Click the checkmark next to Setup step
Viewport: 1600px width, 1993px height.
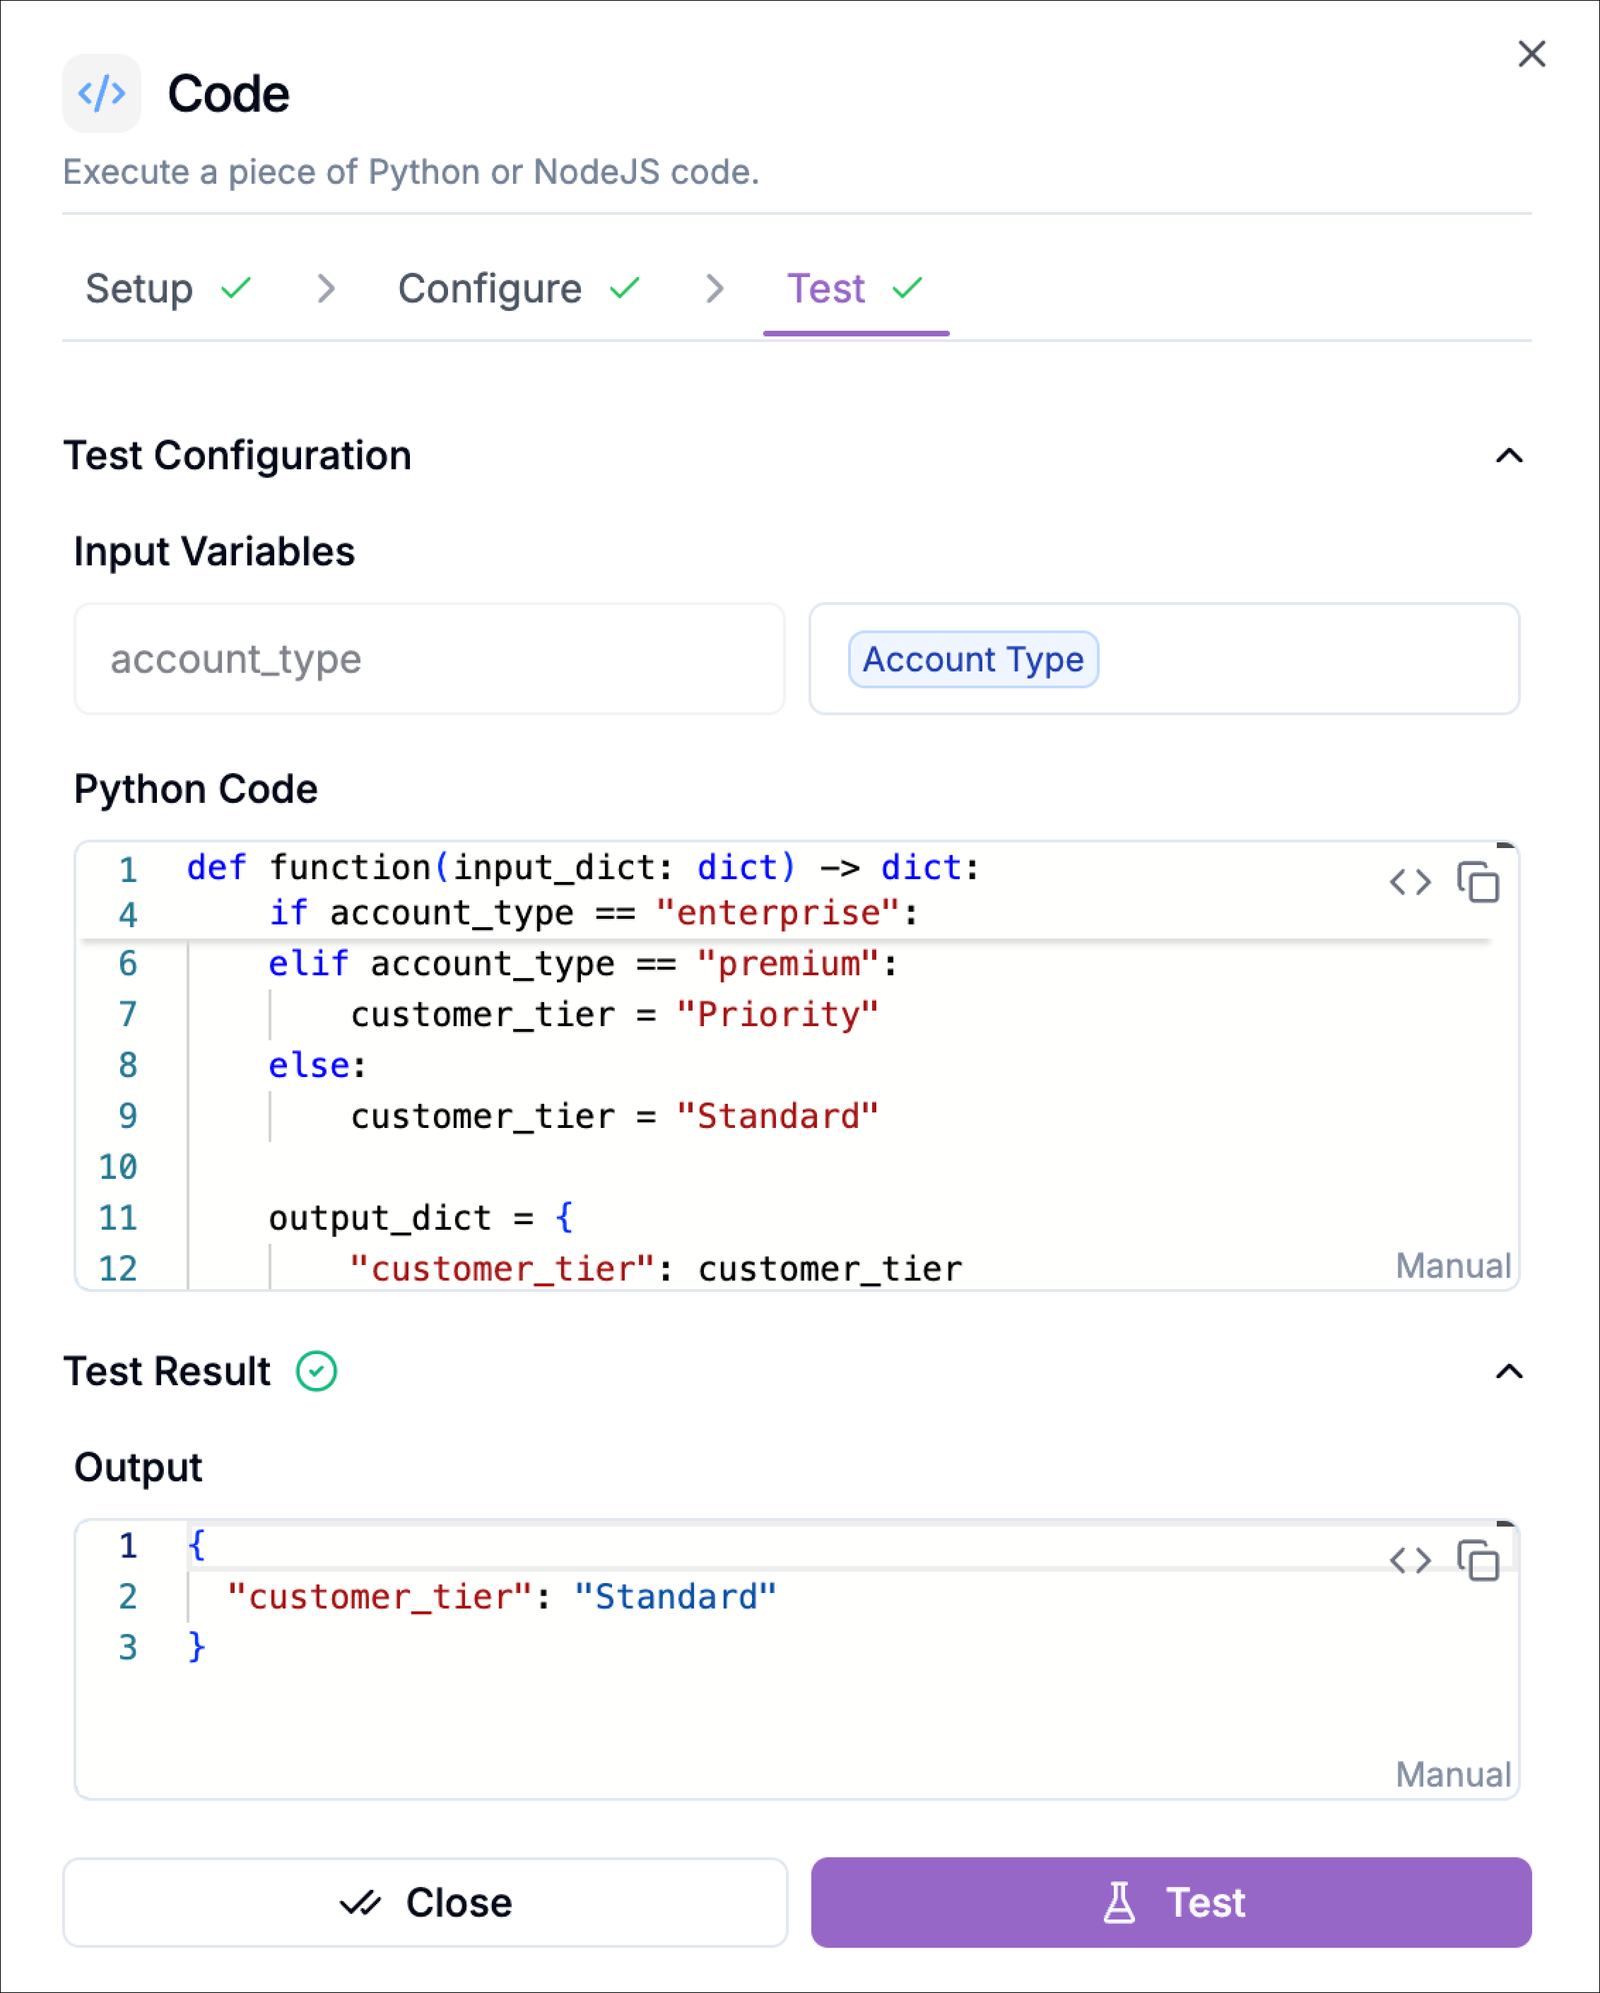pos(234,288)
